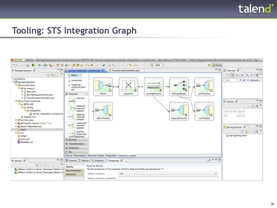
Task: Click the All link in Task List
Action: pos(244,80)
